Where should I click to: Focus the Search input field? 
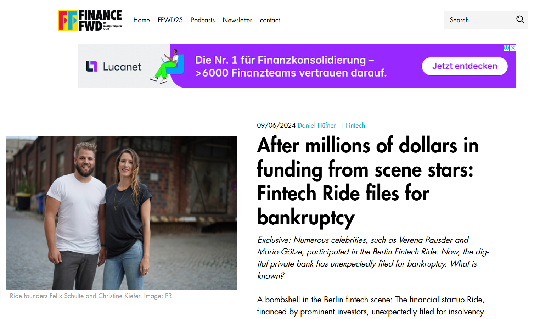[x=478, y=20]
